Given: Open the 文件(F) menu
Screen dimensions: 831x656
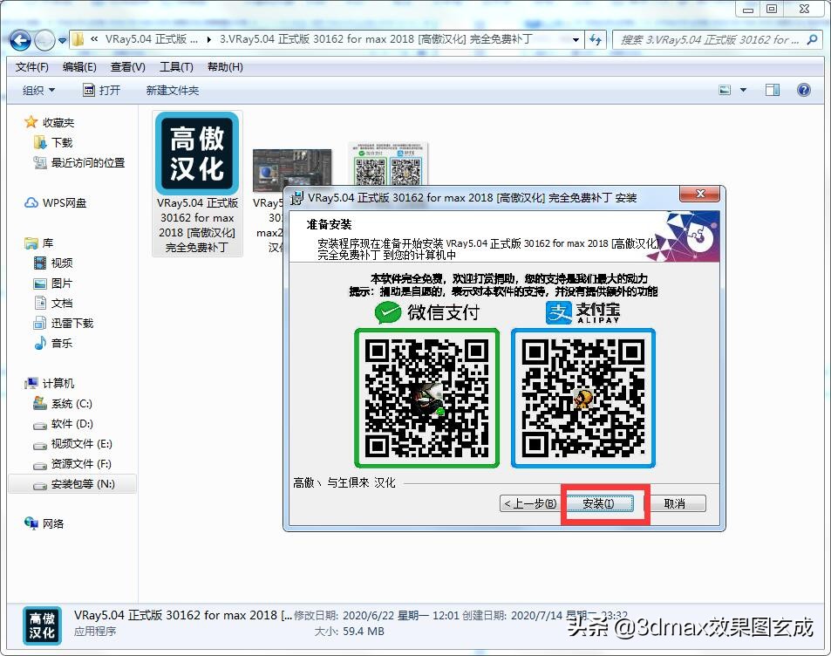Looking at the screenshot, I should pos(31,67).
